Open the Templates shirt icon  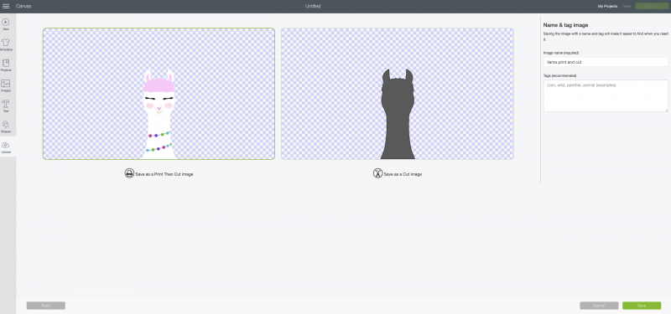6,43
